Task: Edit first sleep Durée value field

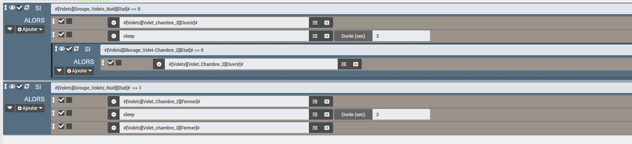Action: coord(401,36)
